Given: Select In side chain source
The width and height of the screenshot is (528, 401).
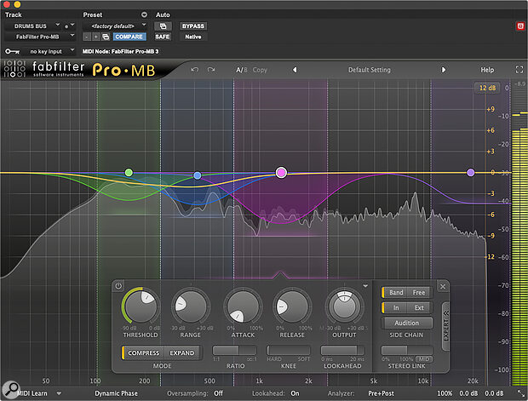Looking at the screenshot, I should tap(396, 307).
